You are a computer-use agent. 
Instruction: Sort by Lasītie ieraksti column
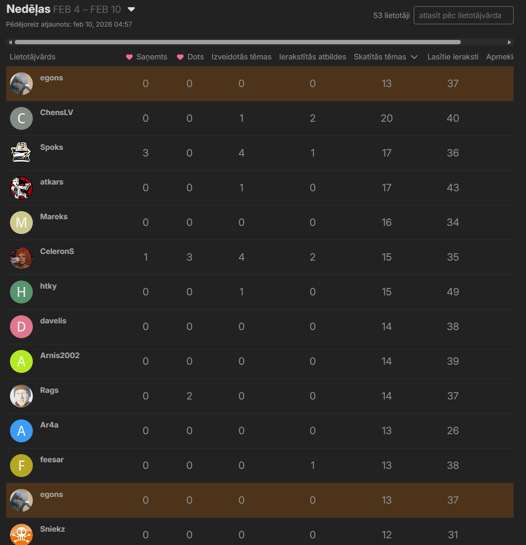coord(453,57)
